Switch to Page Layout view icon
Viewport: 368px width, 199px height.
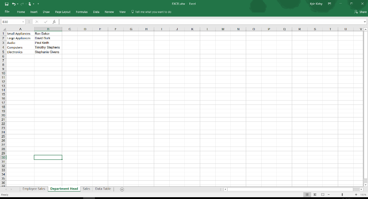[x=315, y=195]
